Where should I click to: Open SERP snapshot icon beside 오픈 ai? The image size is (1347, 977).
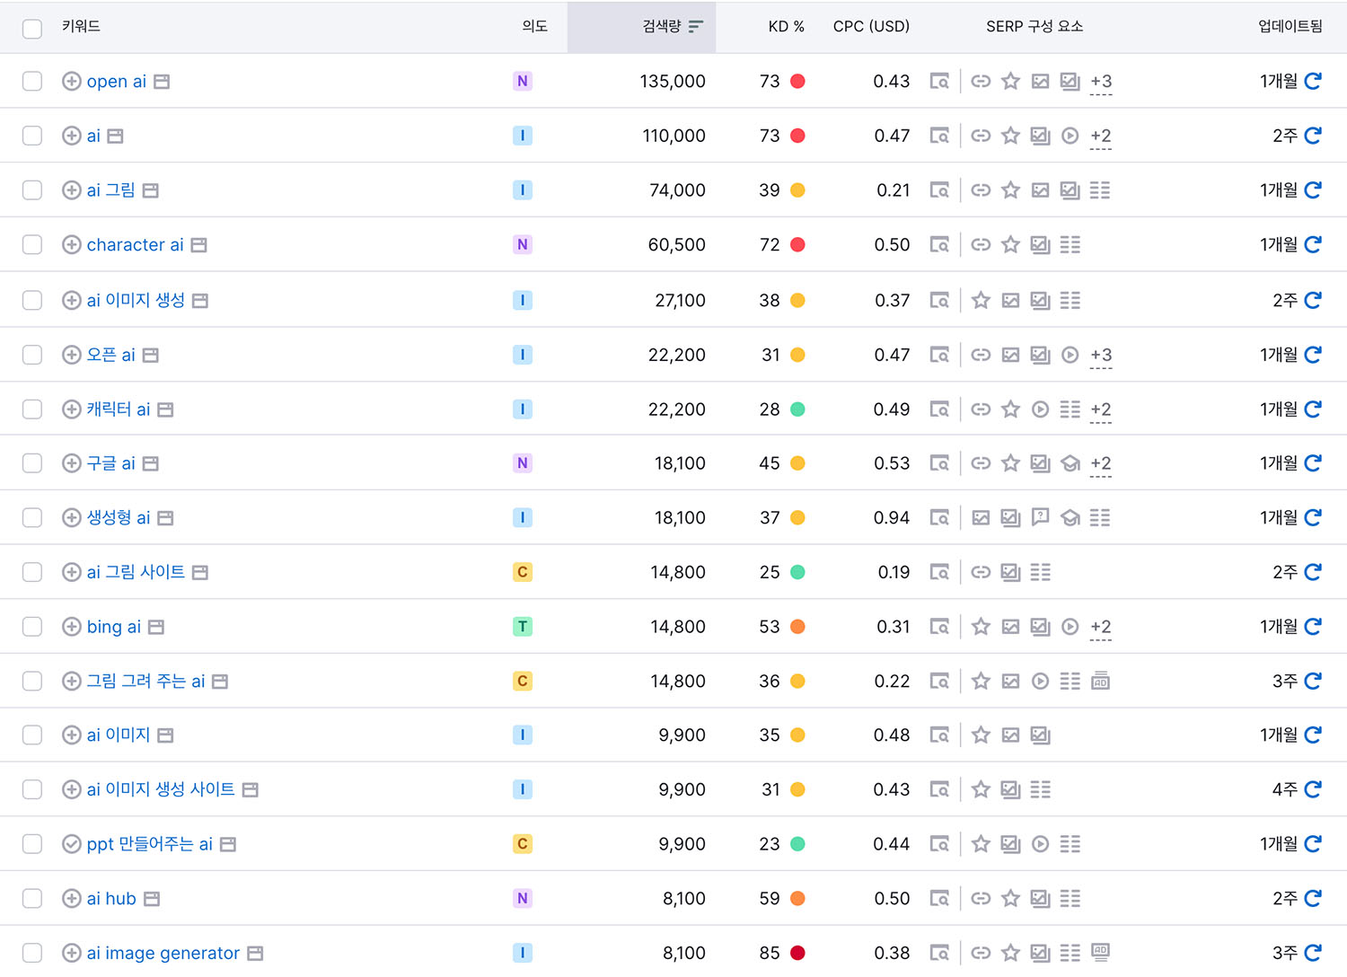coord(151,356)
